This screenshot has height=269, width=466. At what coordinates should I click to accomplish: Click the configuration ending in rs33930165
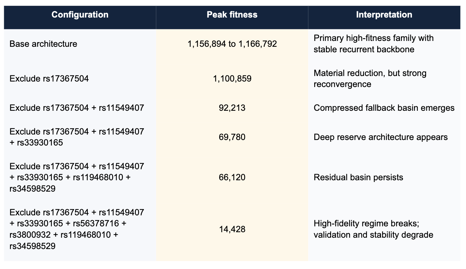click(77, 137)
